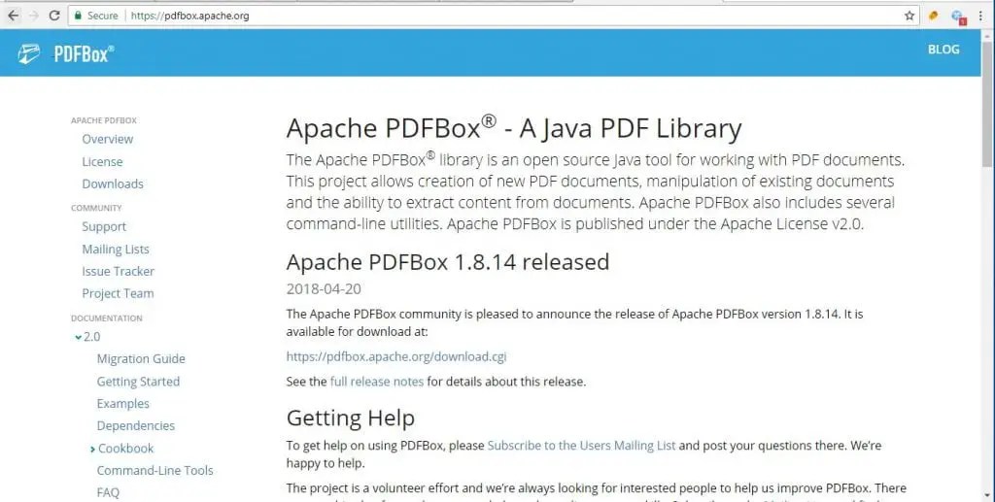Screen dimensions: 995x502
Task: Open Project Team link
Action: pyautogui.click(x=118, y=293)
